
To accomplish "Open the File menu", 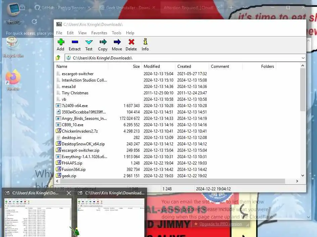I will tap(59, 33).
